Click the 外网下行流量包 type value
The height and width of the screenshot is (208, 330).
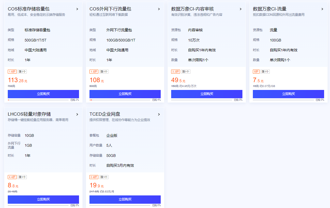click(119, 30)
